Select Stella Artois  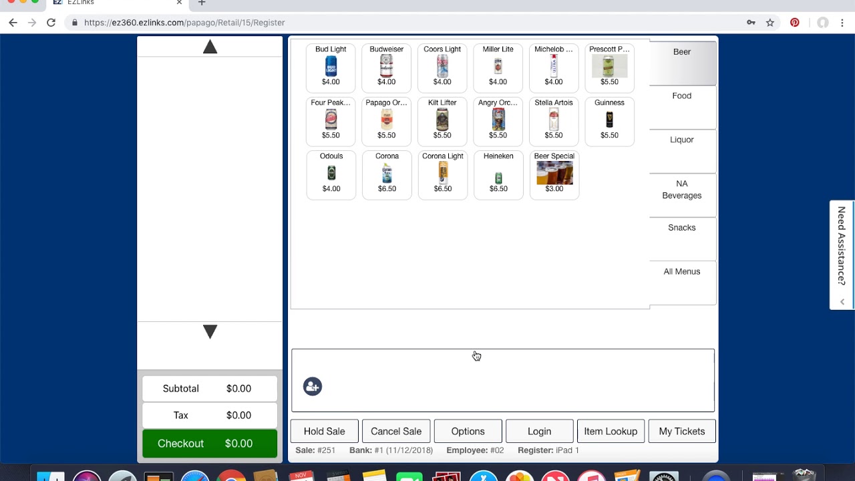point(554,121)
